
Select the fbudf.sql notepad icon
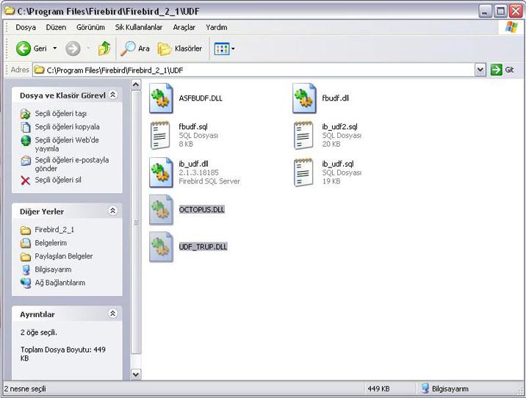160,135
